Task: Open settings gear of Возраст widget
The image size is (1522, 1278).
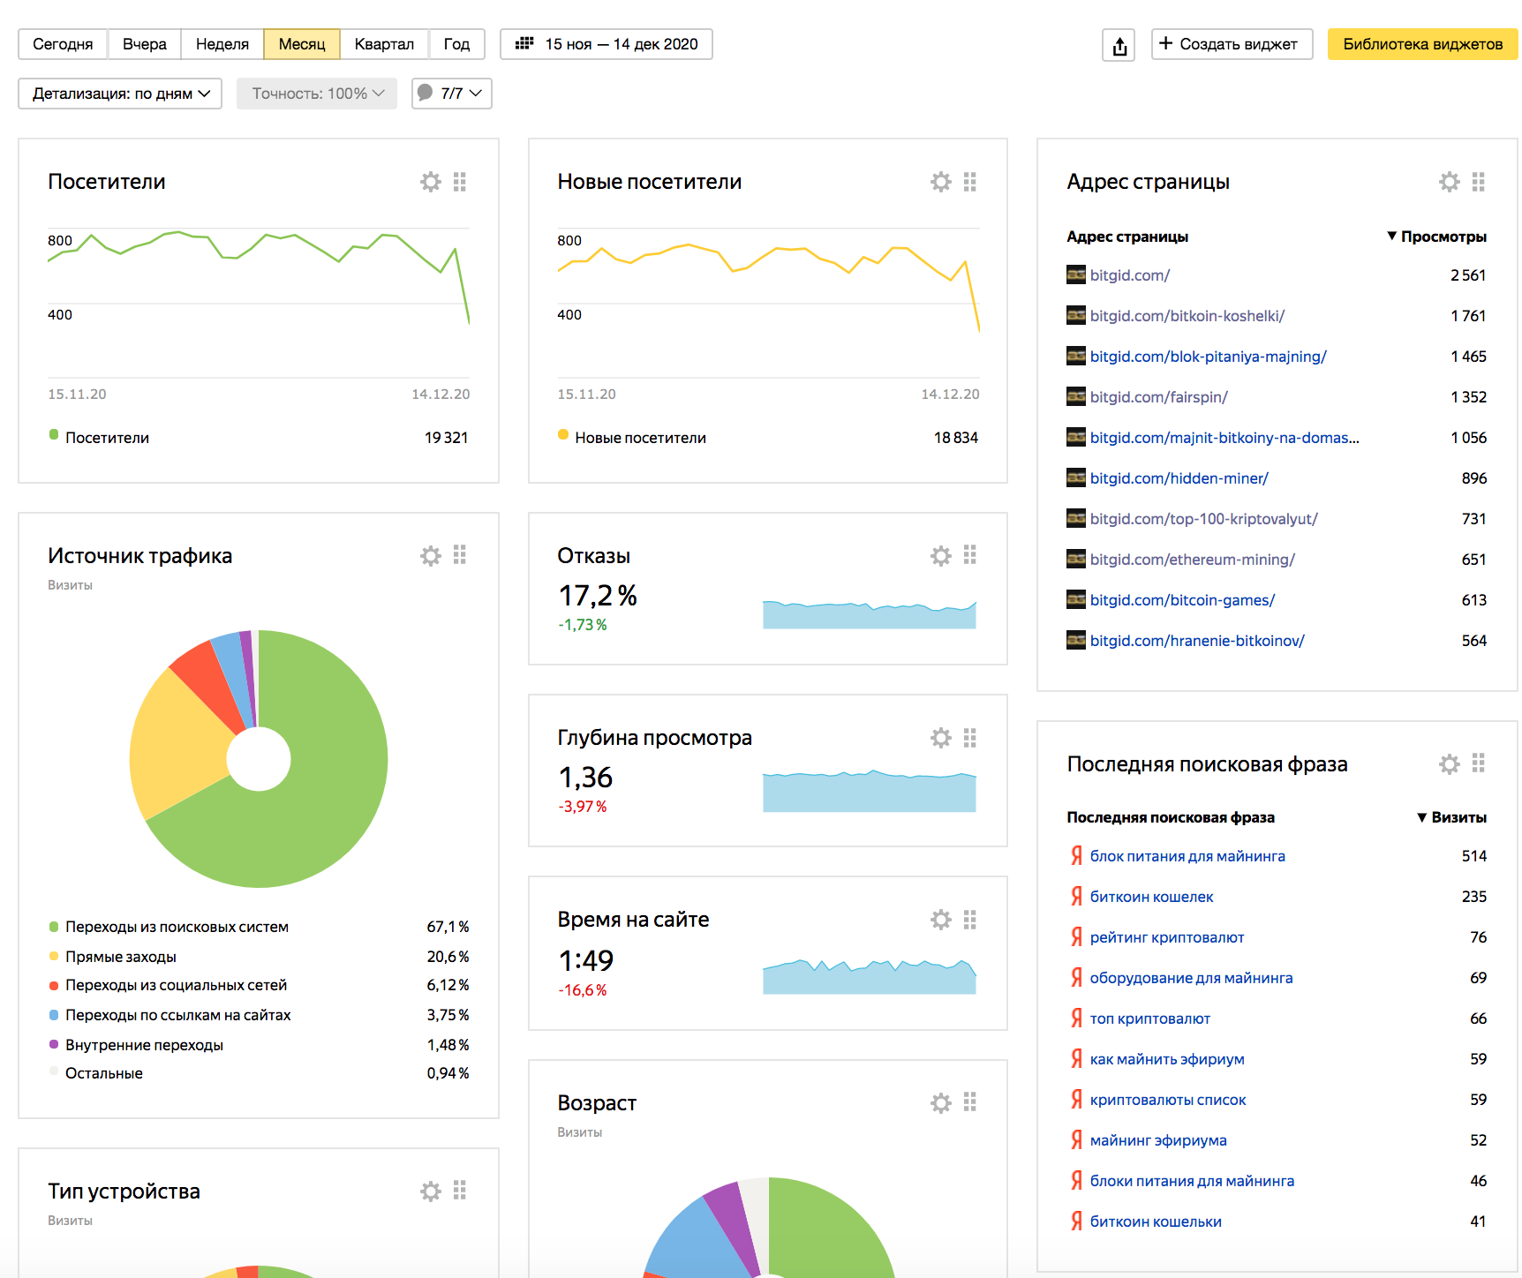Action: [940, 1102]
